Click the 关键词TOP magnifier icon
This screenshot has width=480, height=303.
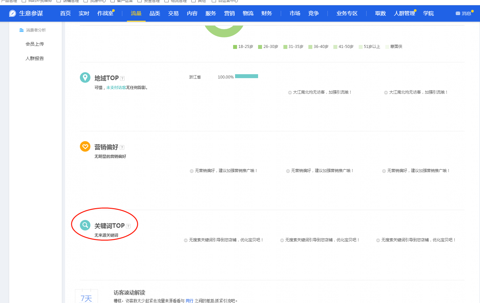tap(85, 225)
